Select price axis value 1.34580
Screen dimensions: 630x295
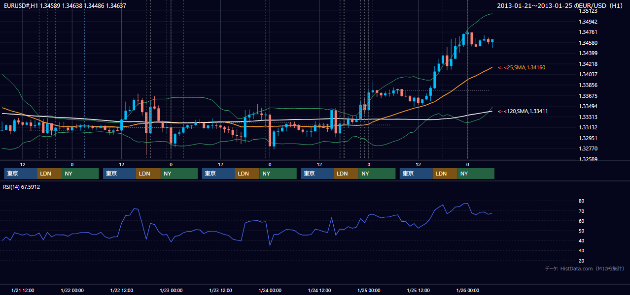588,43
